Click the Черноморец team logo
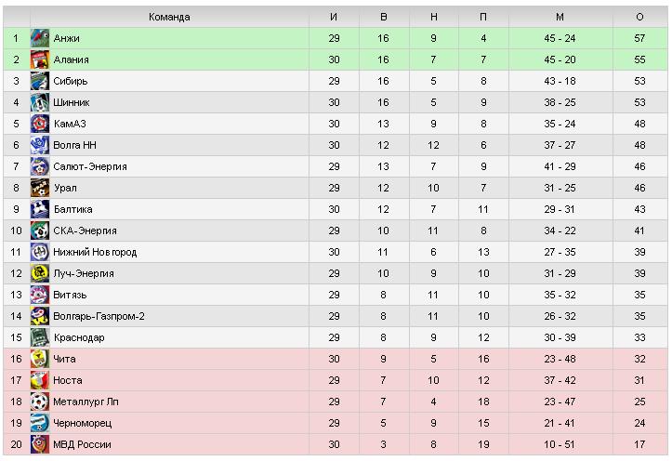This screenshot has height=461, width=672. coord(40,423)
